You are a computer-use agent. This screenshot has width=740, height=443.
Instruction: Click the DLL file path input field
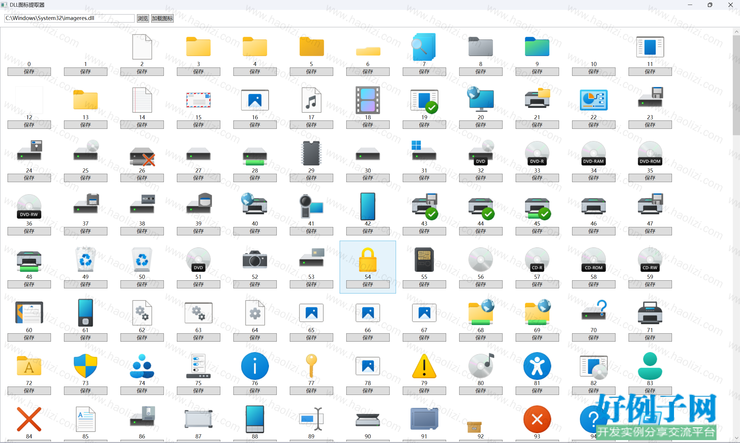(69, 18)
